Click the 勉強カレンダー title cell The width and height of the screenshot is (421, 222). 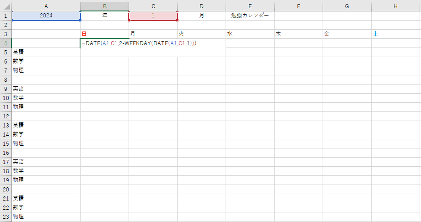coord(250,16)
